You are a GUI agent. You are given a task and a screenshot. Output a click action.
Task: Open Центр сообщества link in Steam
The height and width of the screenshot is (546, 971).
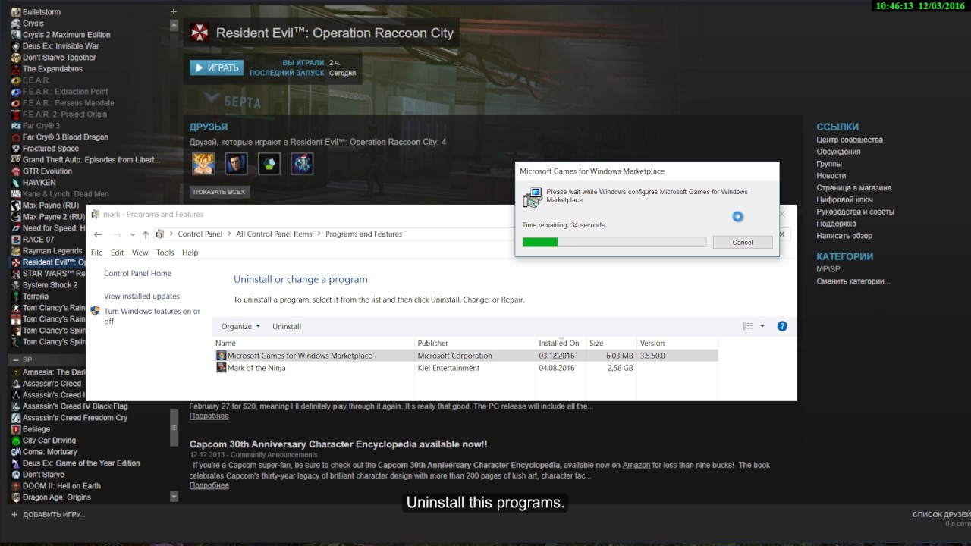point(850,140)
